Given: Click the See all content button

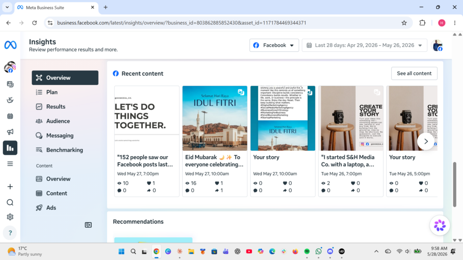Looking at the screenshot, I should tap(414, 74).
